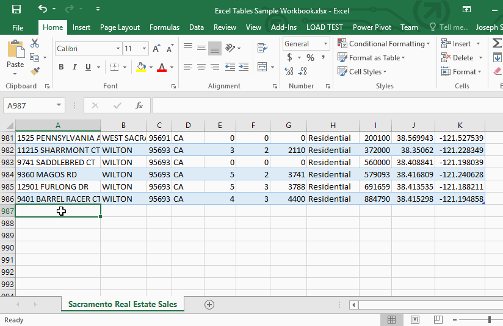Click the Name Box showing A987

(34, 105)
